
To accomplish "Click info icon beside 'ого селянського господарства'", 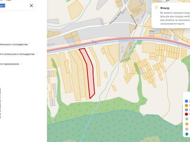I will [x=36, y=54].
